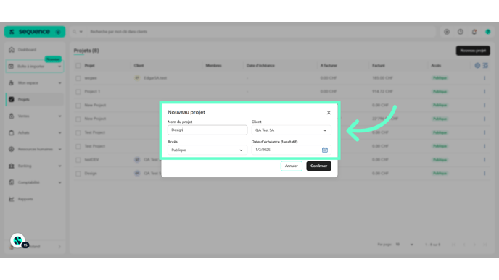499x280 pixels.
Task: Open the Accès dropdown set to Publique
Action: click(x=207, y=150)
